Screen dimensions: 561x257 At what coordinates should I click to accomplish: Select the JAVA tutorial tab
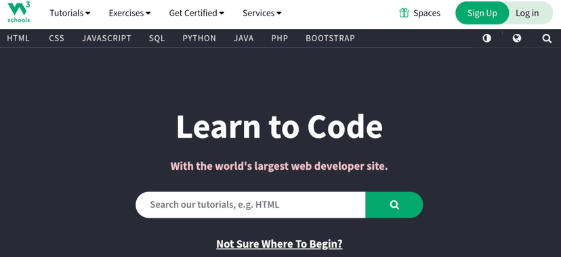244,38
